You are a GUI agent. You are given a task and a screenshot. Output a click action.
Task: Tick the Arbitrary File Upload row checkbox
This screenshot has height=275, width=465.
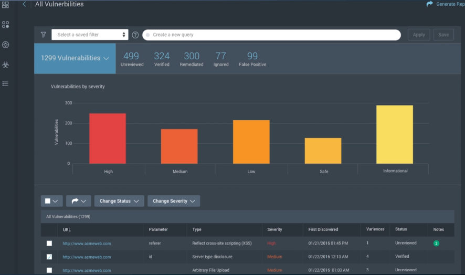pyautogui.click(x=49, y=270)
